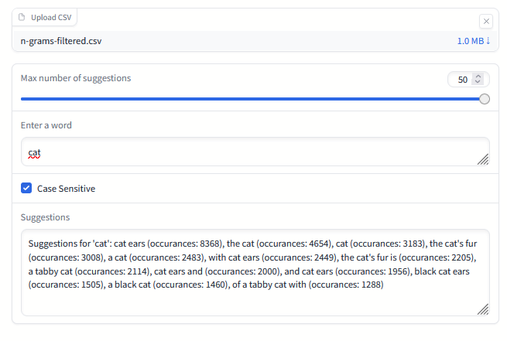
Task: Click the middle of the suggestions slider track
Action: tap(252, 99)
